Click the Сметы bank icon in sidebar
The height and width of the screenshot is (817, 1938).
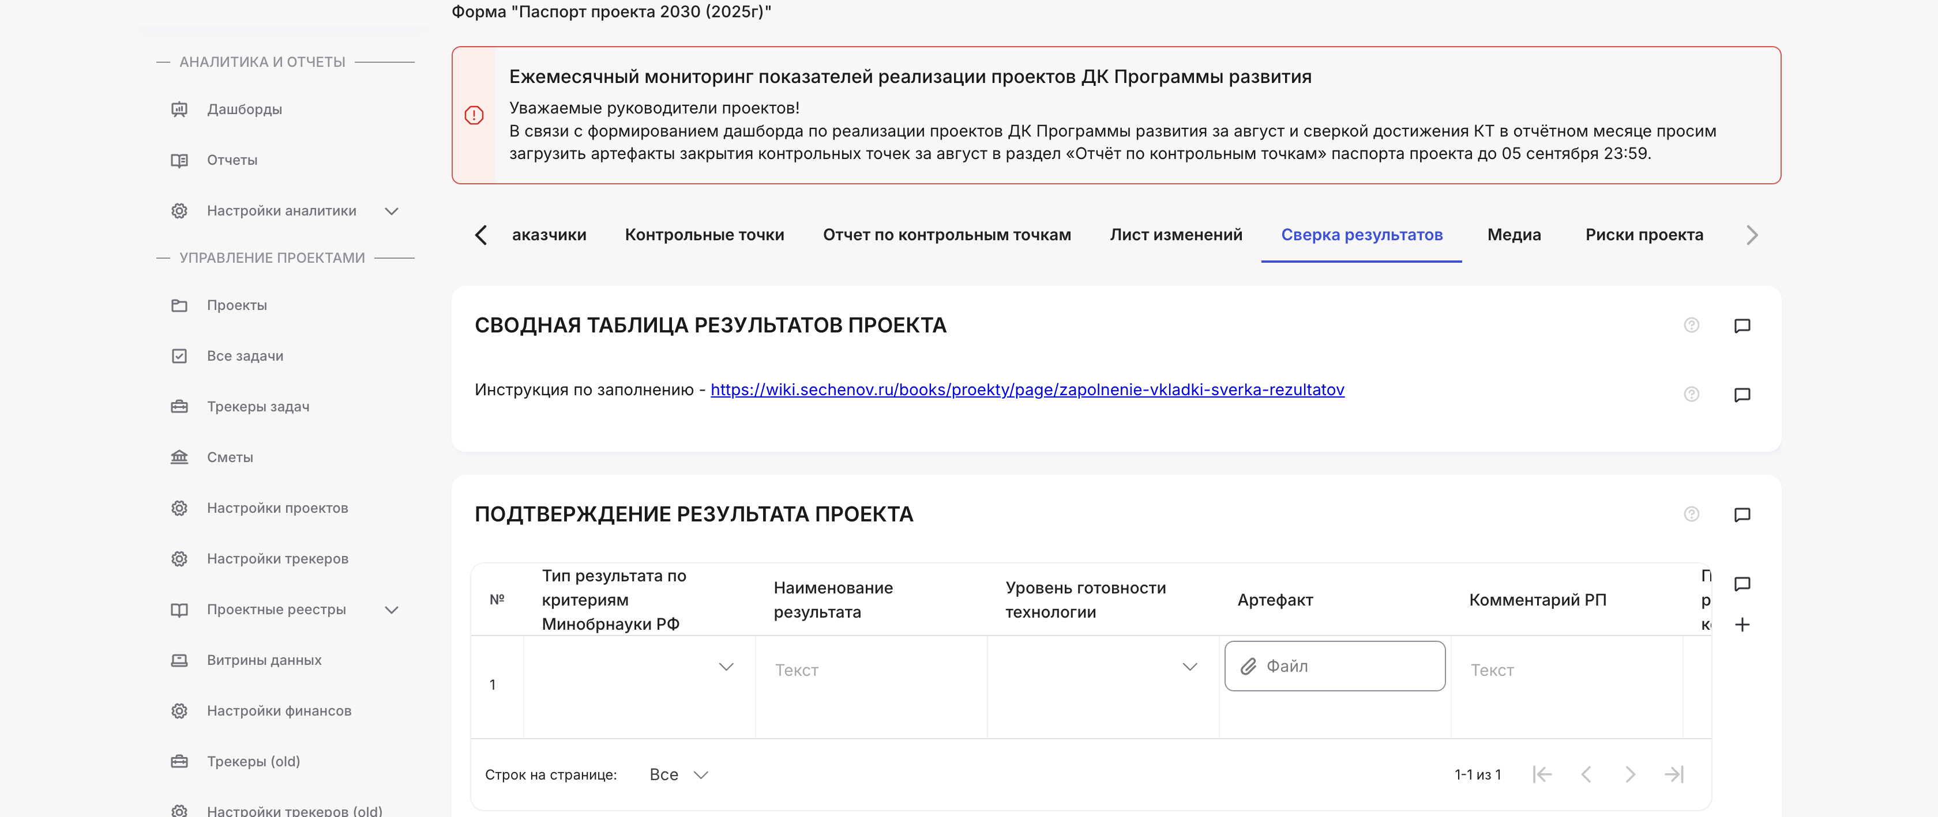[x=179, y=457]
